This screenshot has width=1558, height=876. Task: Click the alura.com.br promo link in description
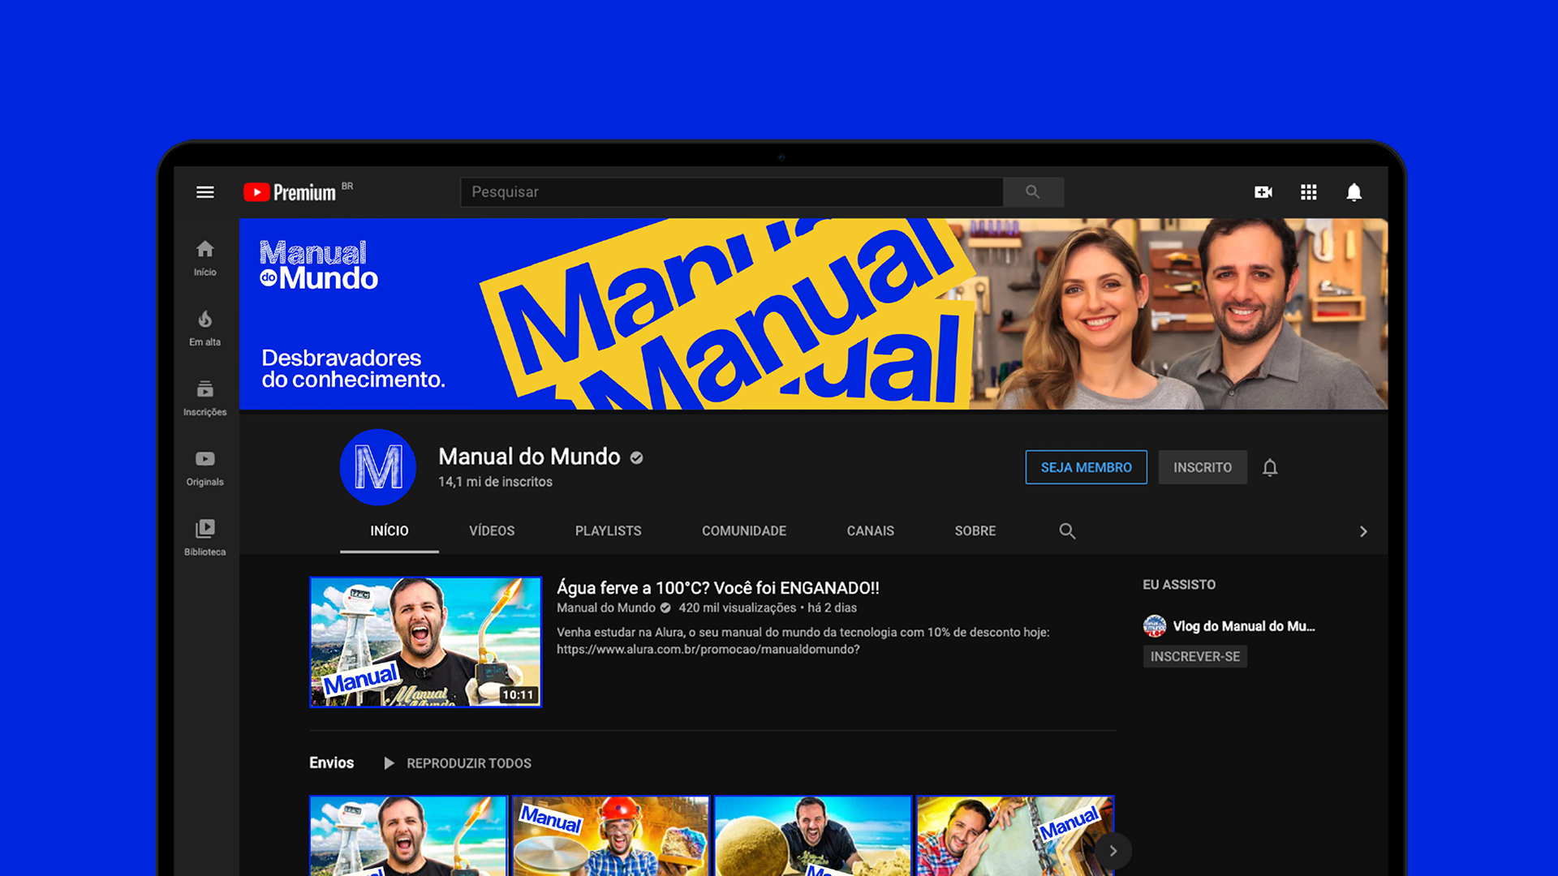click(x=708, y=650)
